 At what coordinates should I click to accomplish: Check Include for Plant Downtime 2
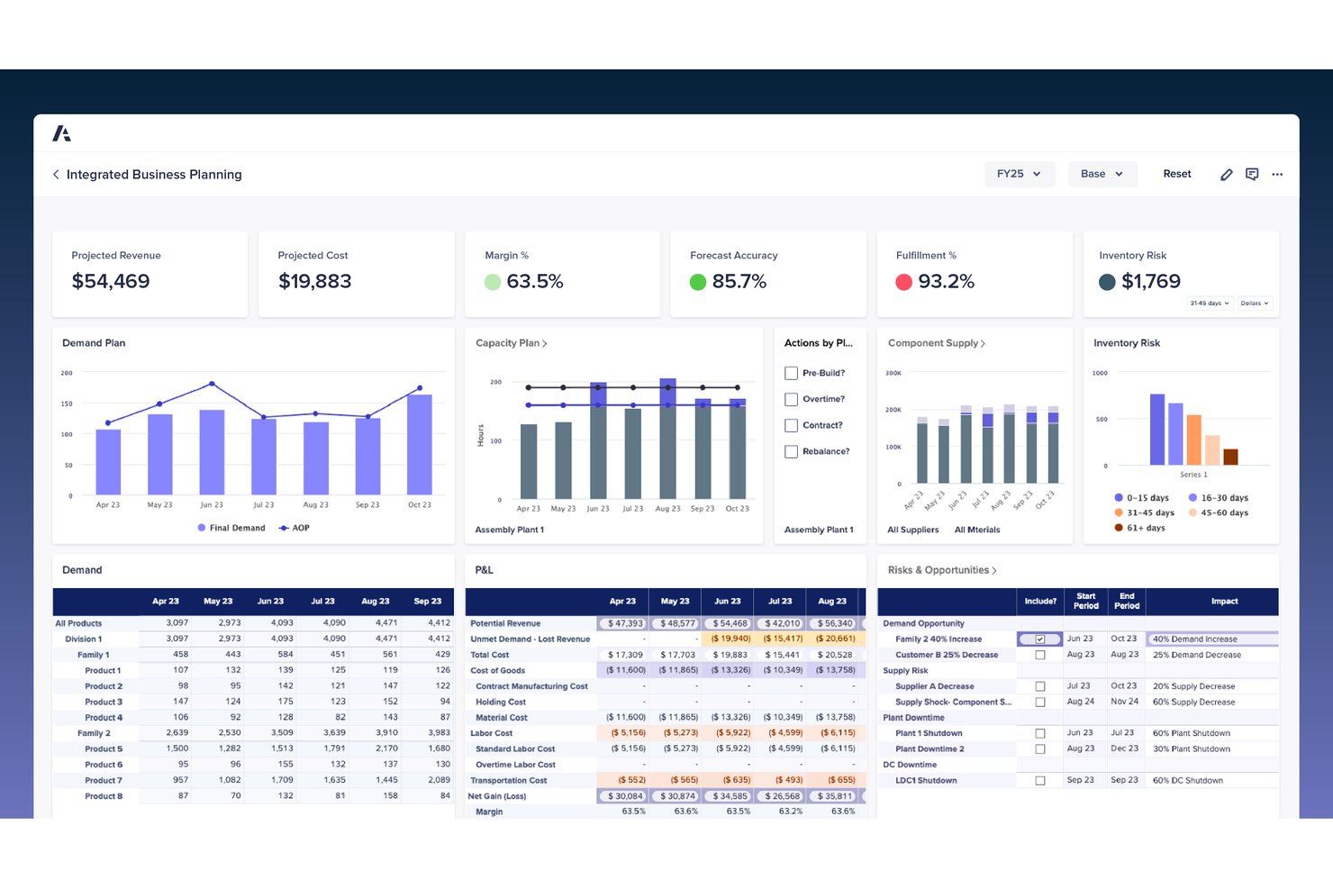click(x=1040, y=749)
